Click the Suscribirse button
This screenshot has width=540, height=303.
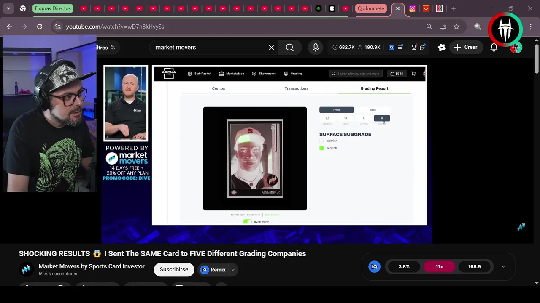pyautogui.click(x=174, y=270)
